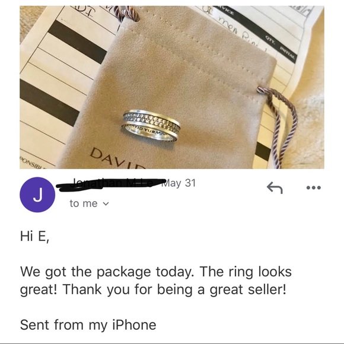Image resolution: width=344 pixels, height=344 pixels.
Task: Tap the "Sent from my iPhone" signature
Action: 88,324
